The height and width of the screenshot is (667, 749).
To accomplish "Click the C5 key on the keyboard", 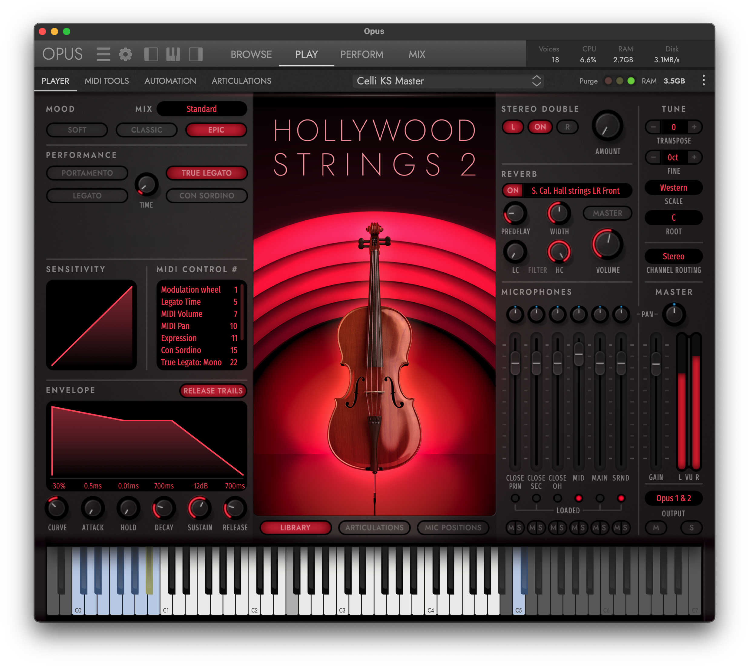I will tap(518, 580).
